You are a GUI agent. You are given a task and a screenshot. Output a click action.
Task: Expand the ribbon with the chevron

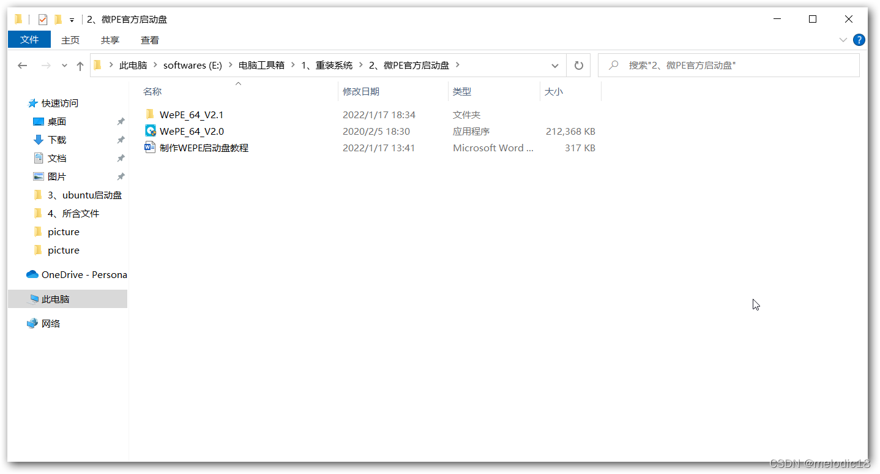pos(843,40)
